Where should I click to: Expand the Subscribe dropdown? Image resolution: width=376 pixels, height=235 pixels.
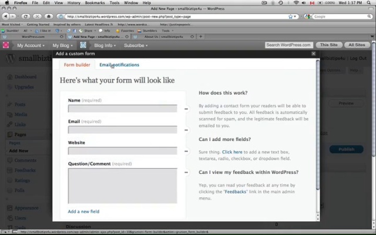(x=136, y=45)
